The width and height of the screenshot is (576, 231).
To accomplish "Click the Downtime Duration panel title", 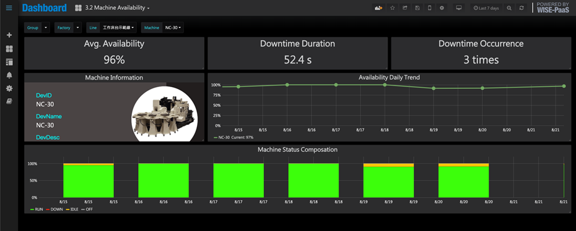I will (x=297, y=44).
